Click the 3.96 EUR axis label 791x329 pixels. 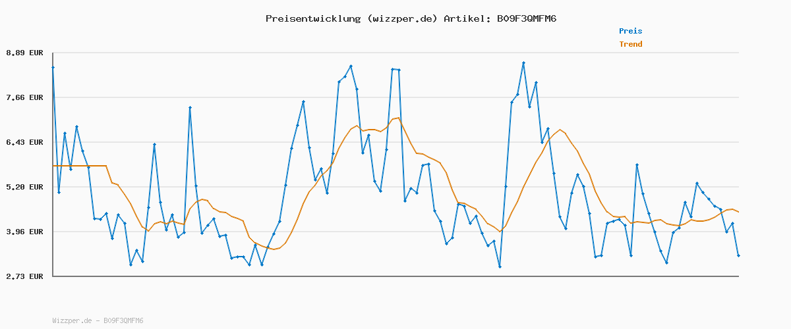(x=24, y=232)
